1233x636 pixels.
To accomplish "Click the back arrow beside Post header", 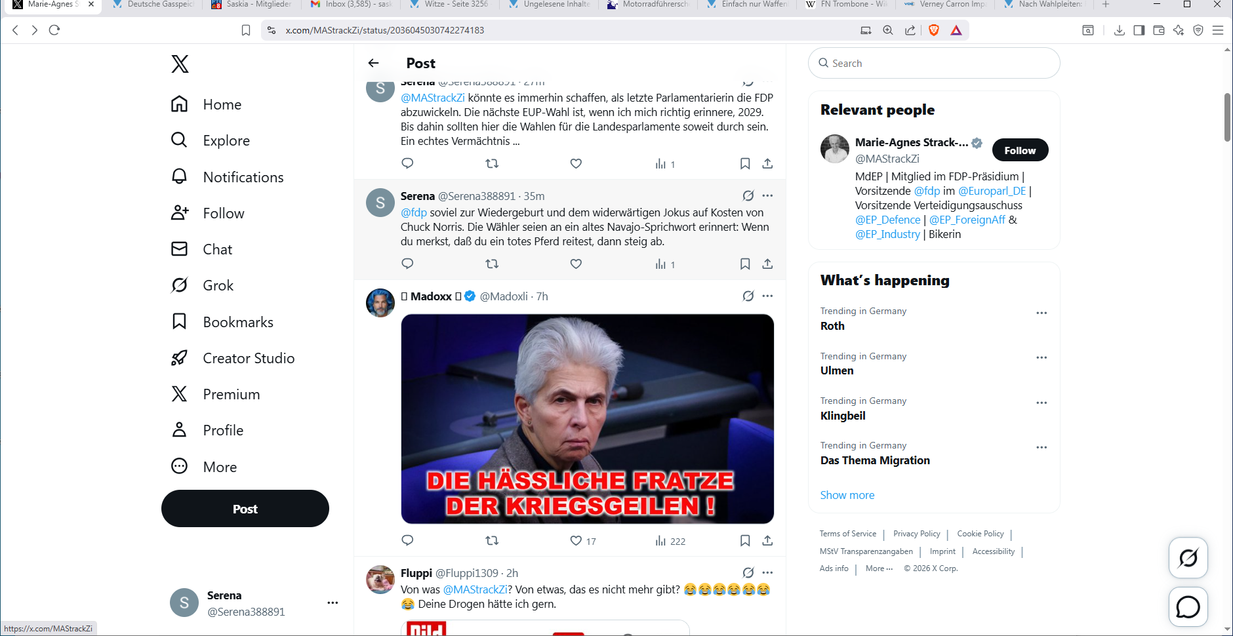I will [x=374, y=63].
